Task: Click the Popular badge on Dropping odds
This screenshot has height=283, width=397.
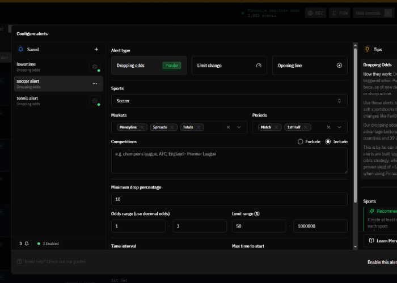Action: click(172, 66)
